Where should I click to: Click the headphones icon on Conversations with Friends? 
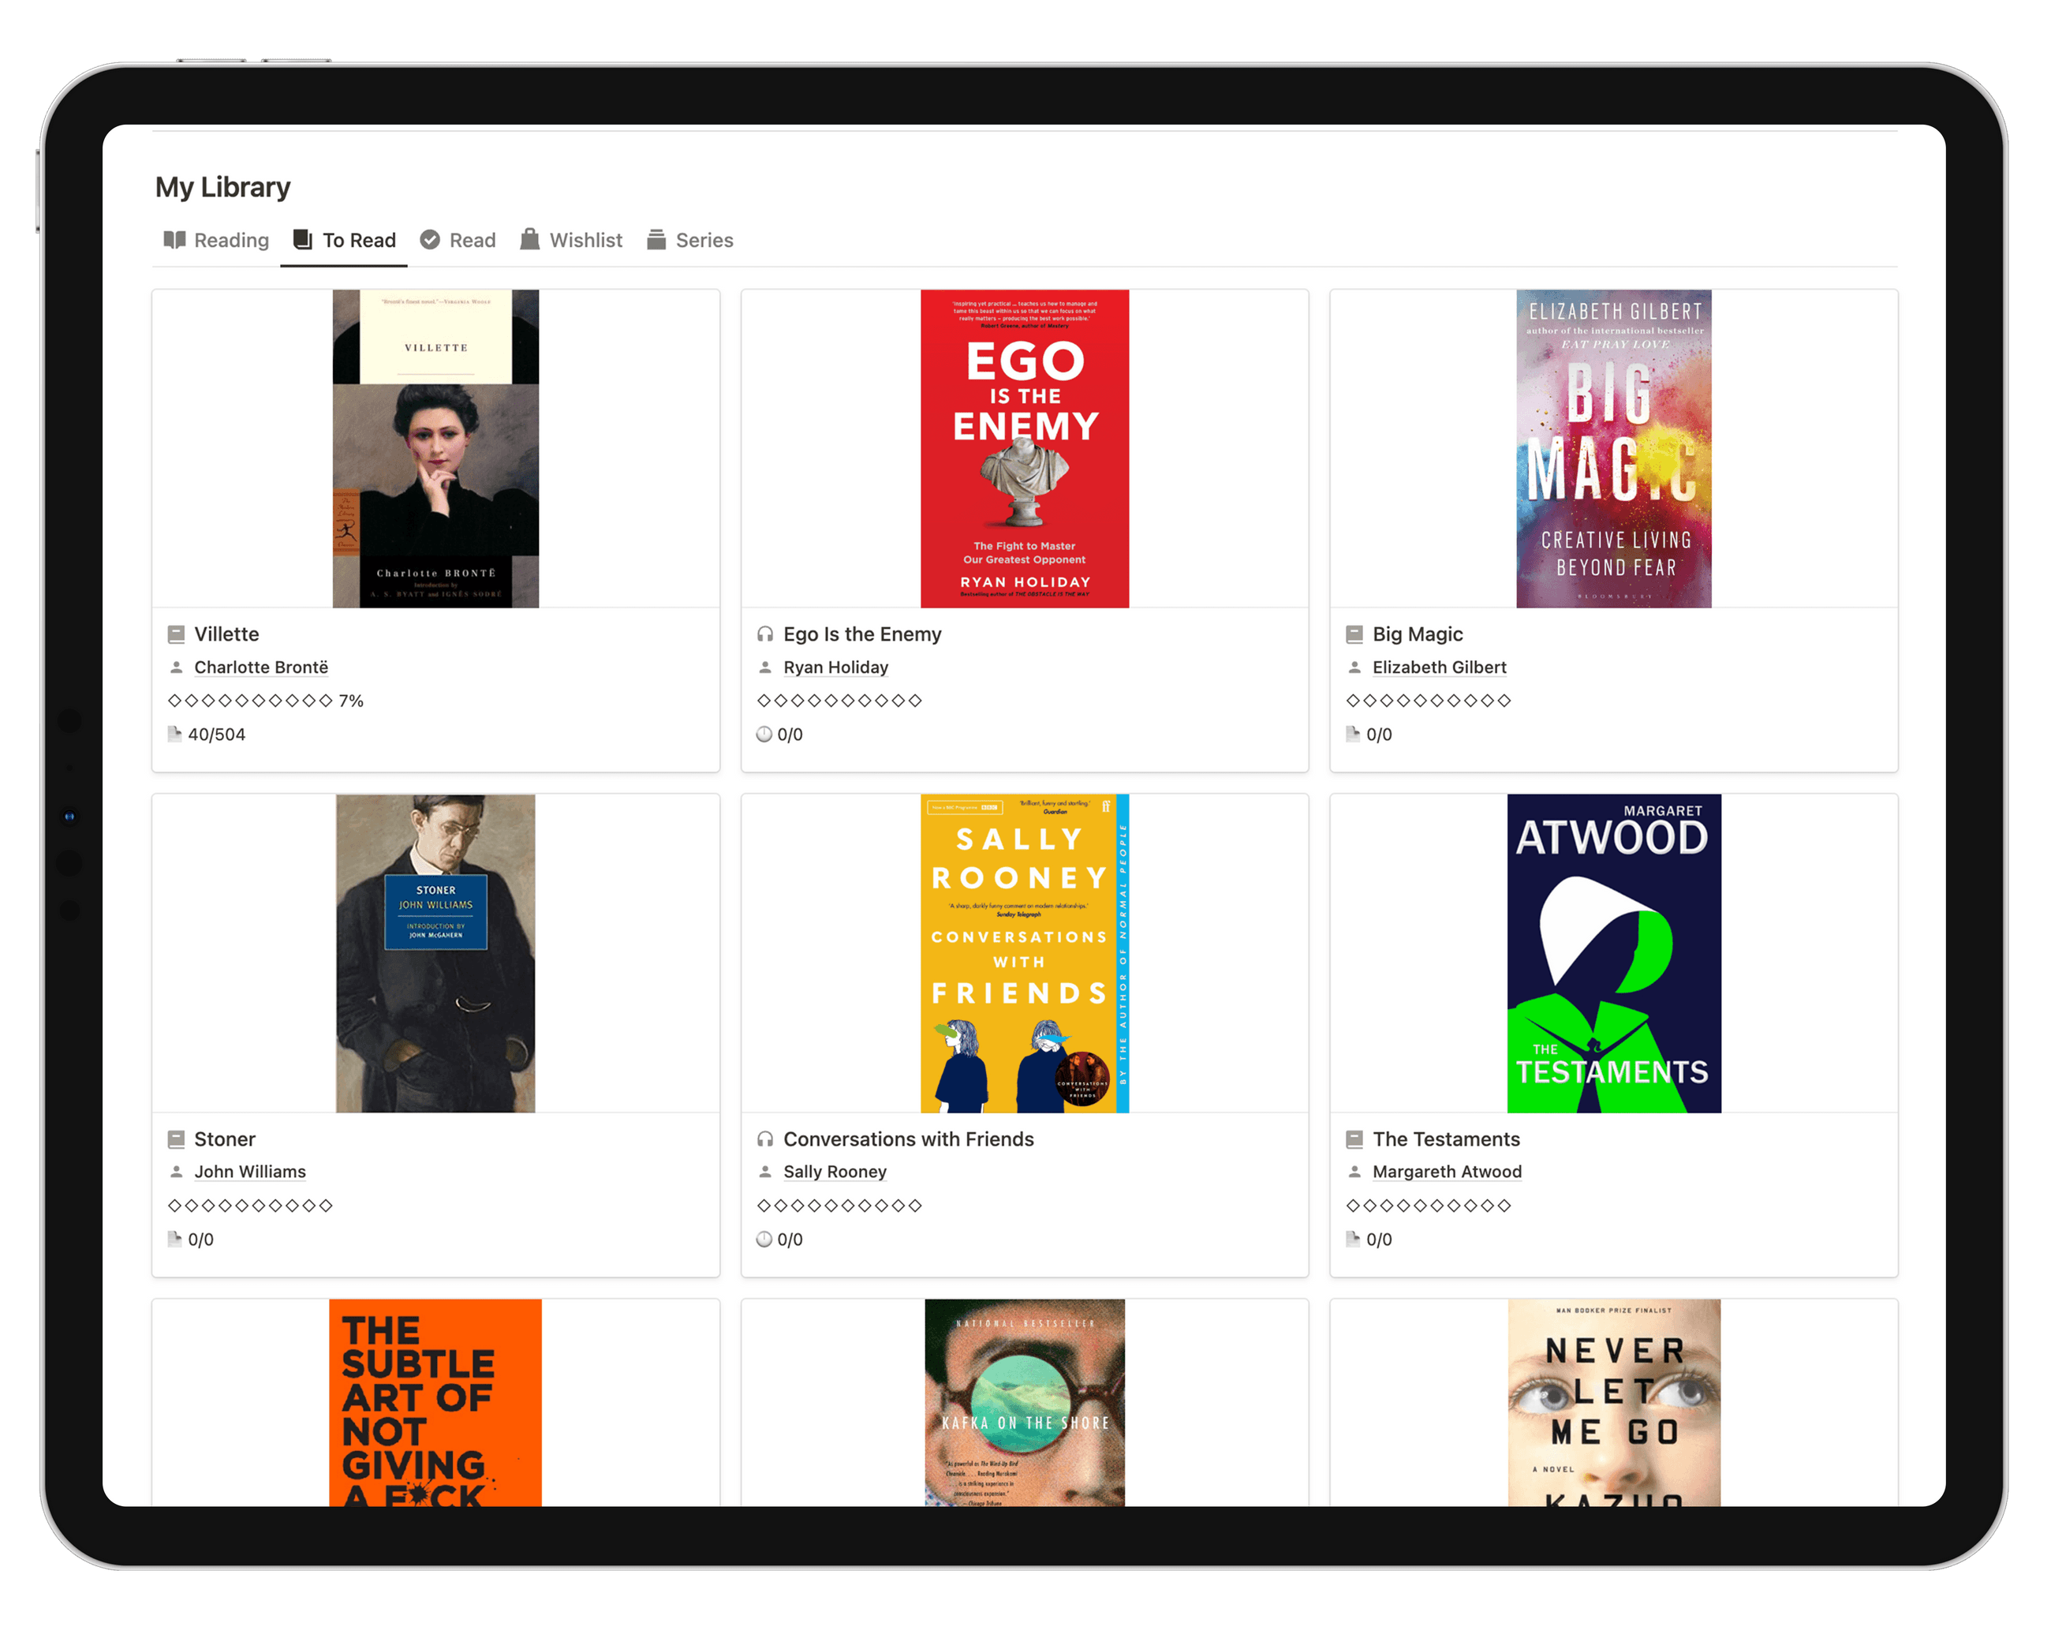[765, 1139]
